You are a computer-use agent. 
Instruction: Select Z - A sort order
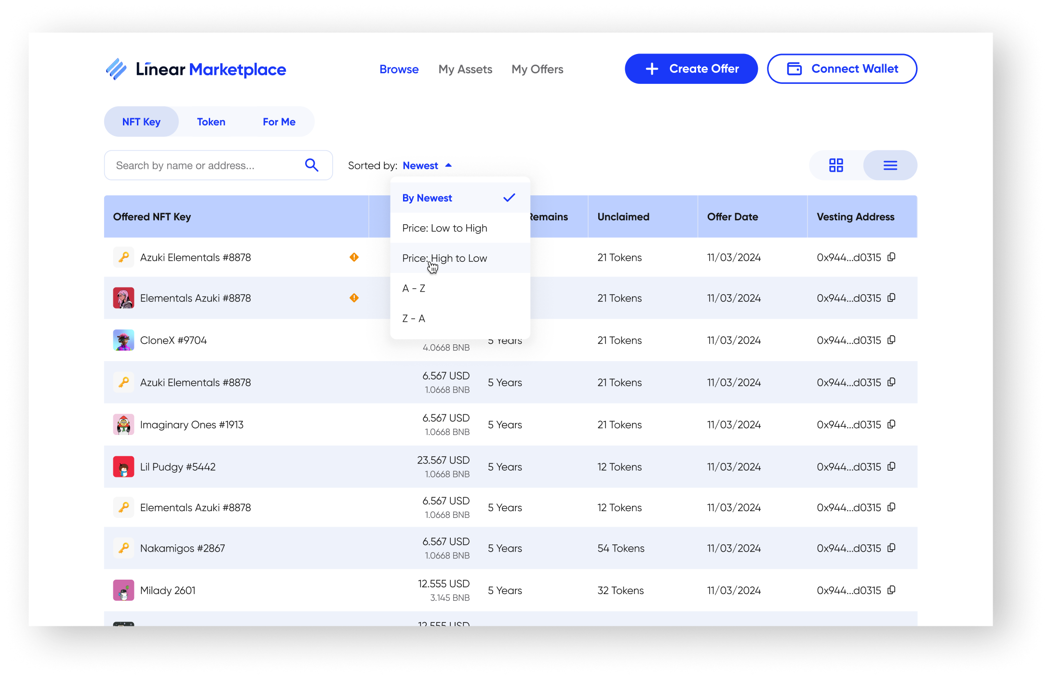(x=413, y=318)
